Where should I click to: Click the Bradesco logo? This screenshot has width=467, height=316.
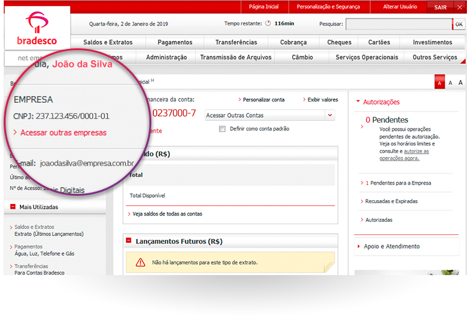click(37, 29)
